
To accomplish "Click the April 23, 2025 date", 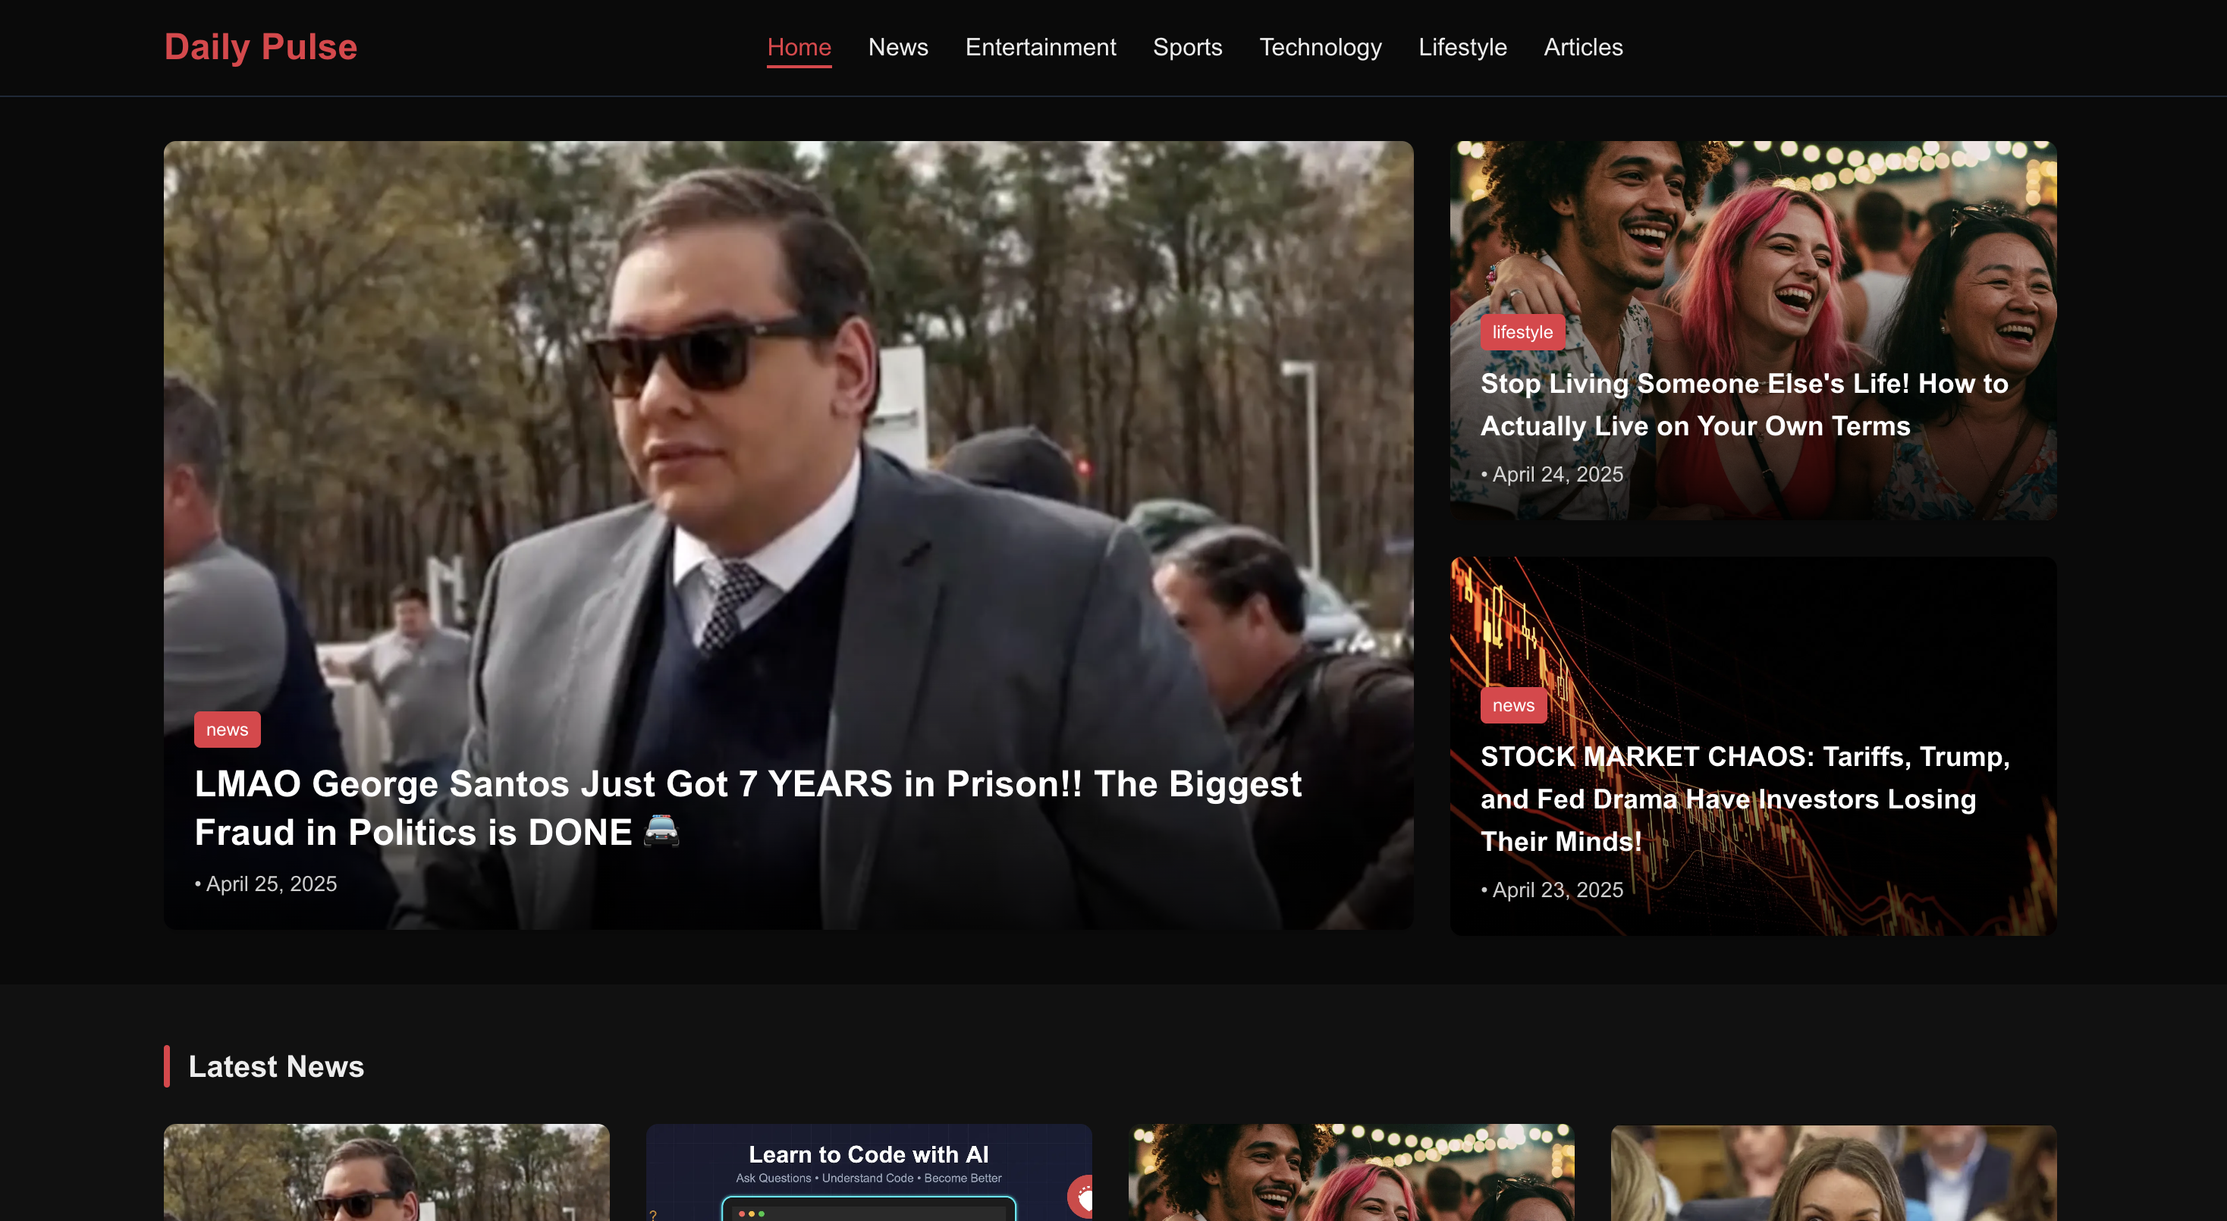I will coord(1557,889).
